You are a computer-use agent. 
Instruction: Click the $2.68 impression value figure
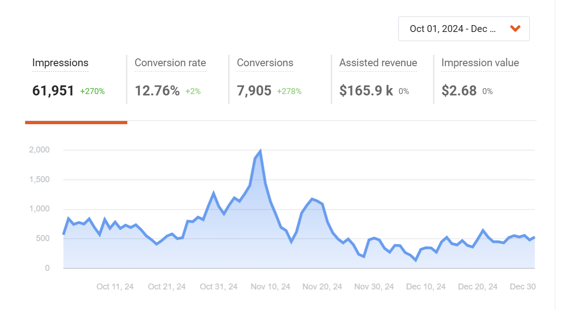[459, 91]
